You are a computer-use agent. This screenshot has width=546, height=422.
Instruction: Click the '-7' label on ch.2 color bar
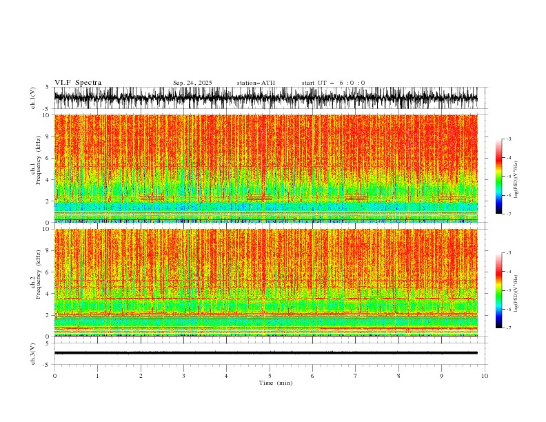pos(509,328)
